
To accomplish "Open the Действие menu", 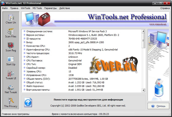I will tap(64, 8).
